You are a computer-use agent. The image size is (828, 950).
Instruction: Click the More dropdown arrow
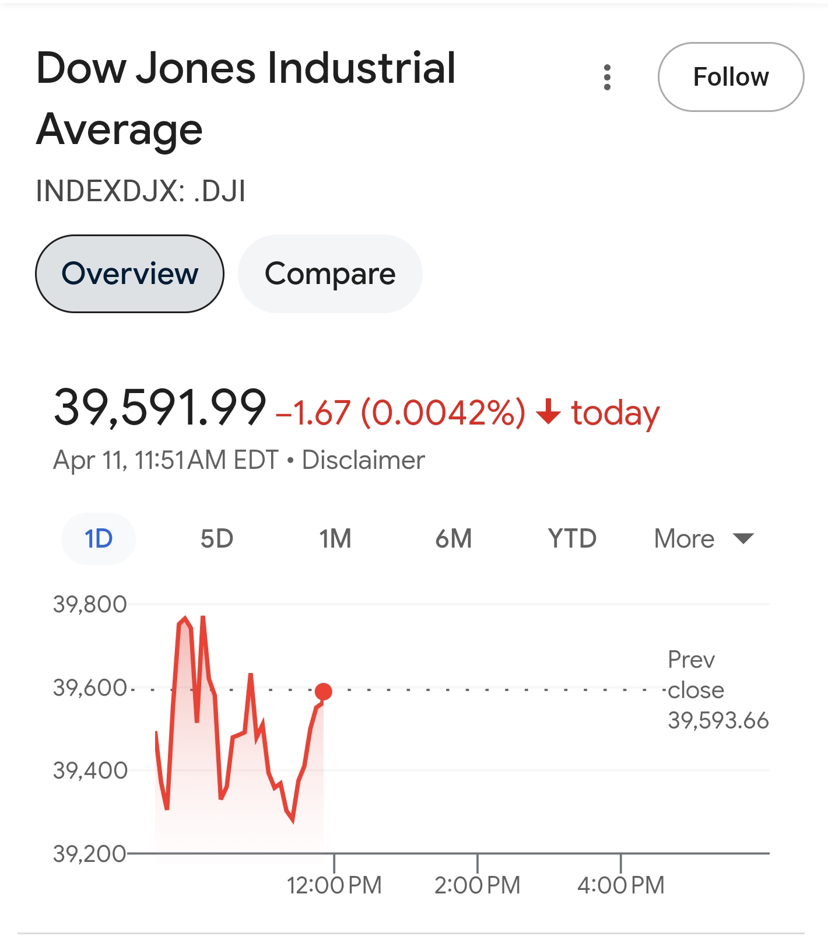pos(743,538)
